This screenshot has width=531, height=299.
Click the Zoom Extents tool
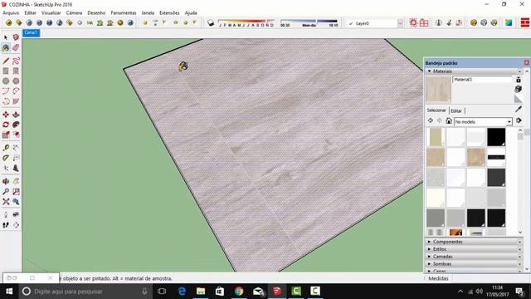coord(6,202)
